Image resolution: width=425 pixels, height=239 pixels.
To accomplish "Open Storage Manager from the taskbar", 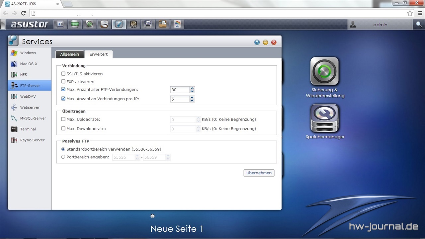I will pyautogui.click(x=148, y=24).
